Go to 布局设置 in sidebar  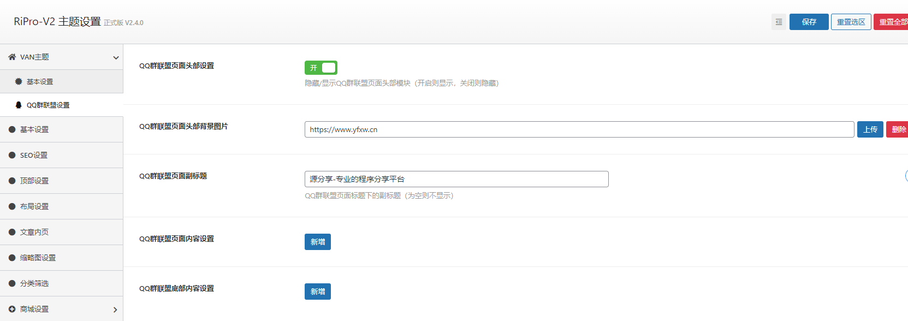tap(62, 206)
